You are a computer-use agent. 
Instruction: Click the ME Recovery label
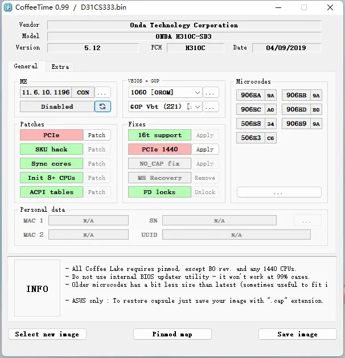[x=159, y=178]
